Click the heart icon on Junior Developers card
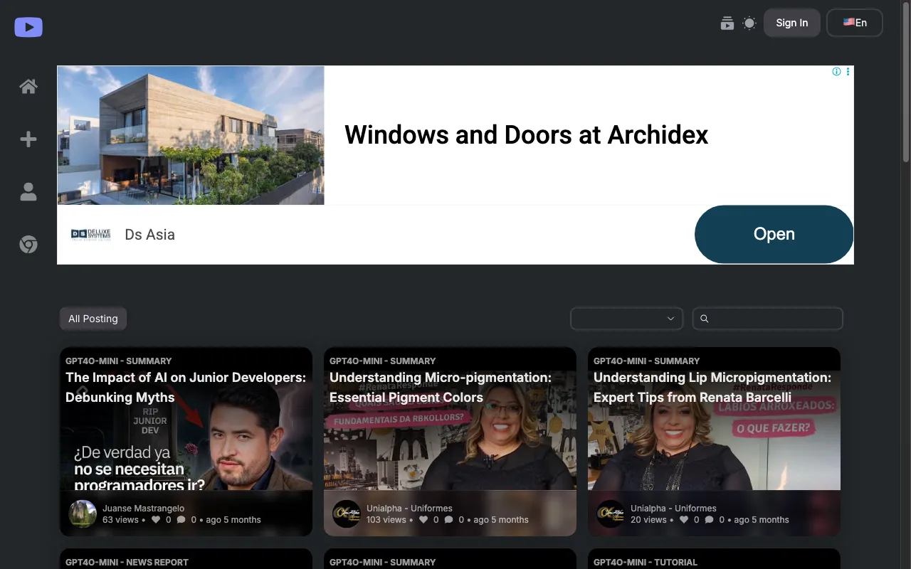Screen dimensions: 911x569 coord(156,520)
